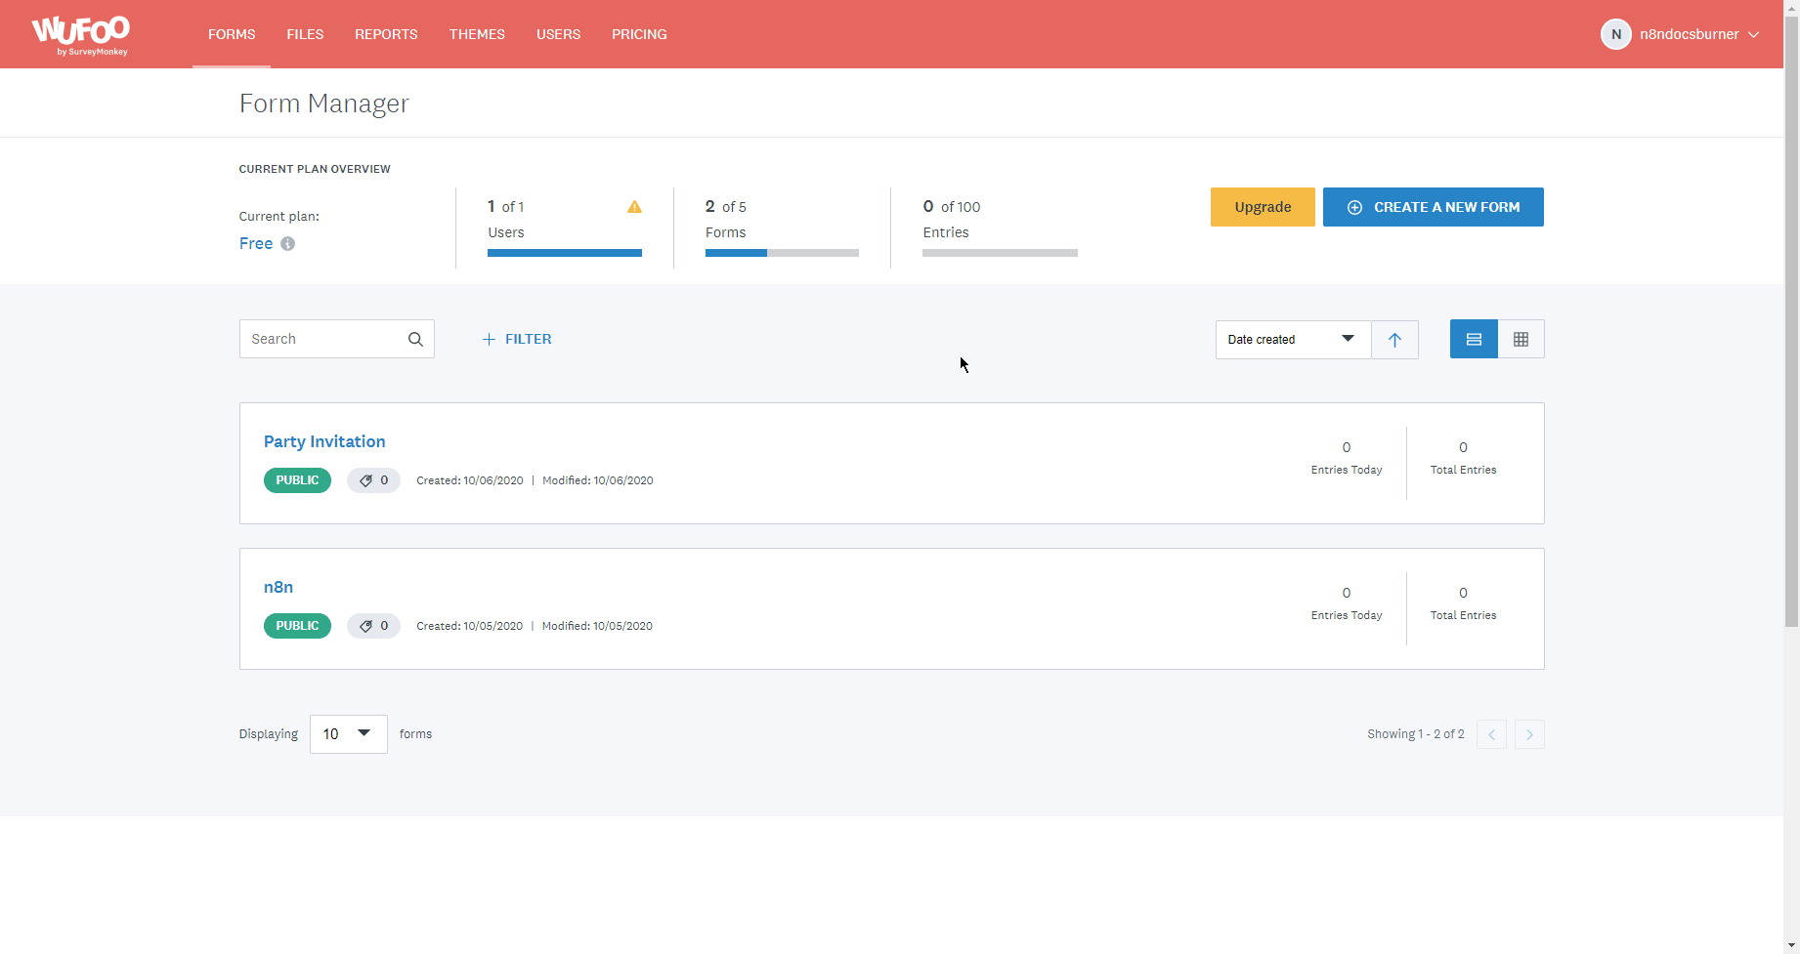
Task: Click the Party Invitation tag count badge
Action: tap(373, 480)
